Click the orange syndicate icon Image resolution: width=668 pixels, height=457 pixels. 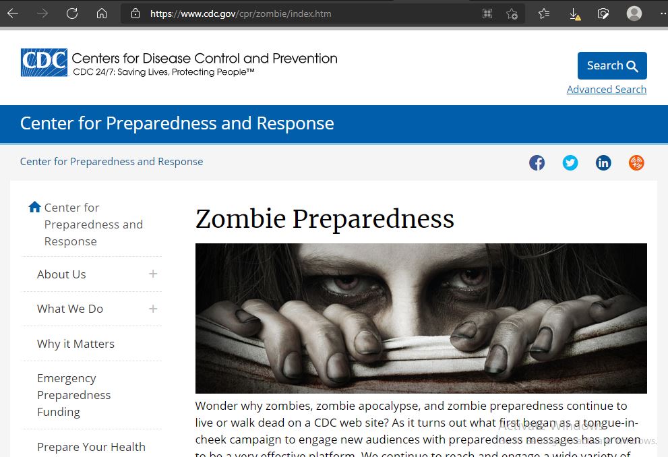(x=636, y=162)
